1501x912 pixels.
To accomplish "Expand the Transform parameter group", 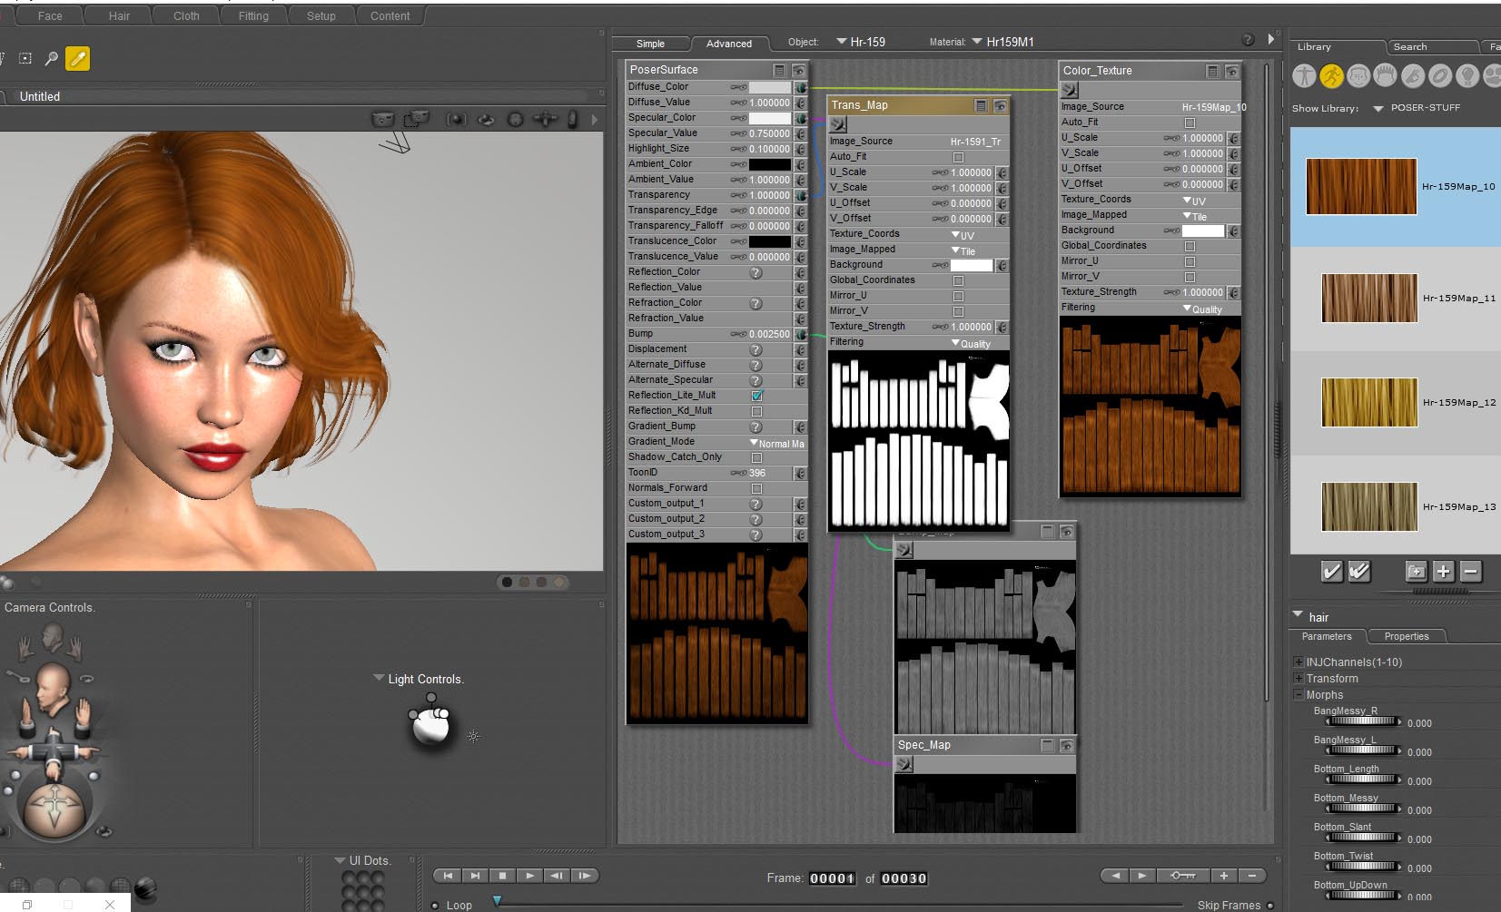I will tap(1299, 679).
